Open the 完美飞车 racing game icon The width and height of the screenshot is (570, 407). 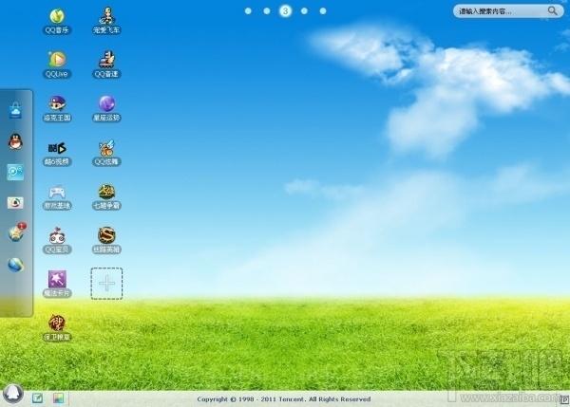(x=106, y=16)
